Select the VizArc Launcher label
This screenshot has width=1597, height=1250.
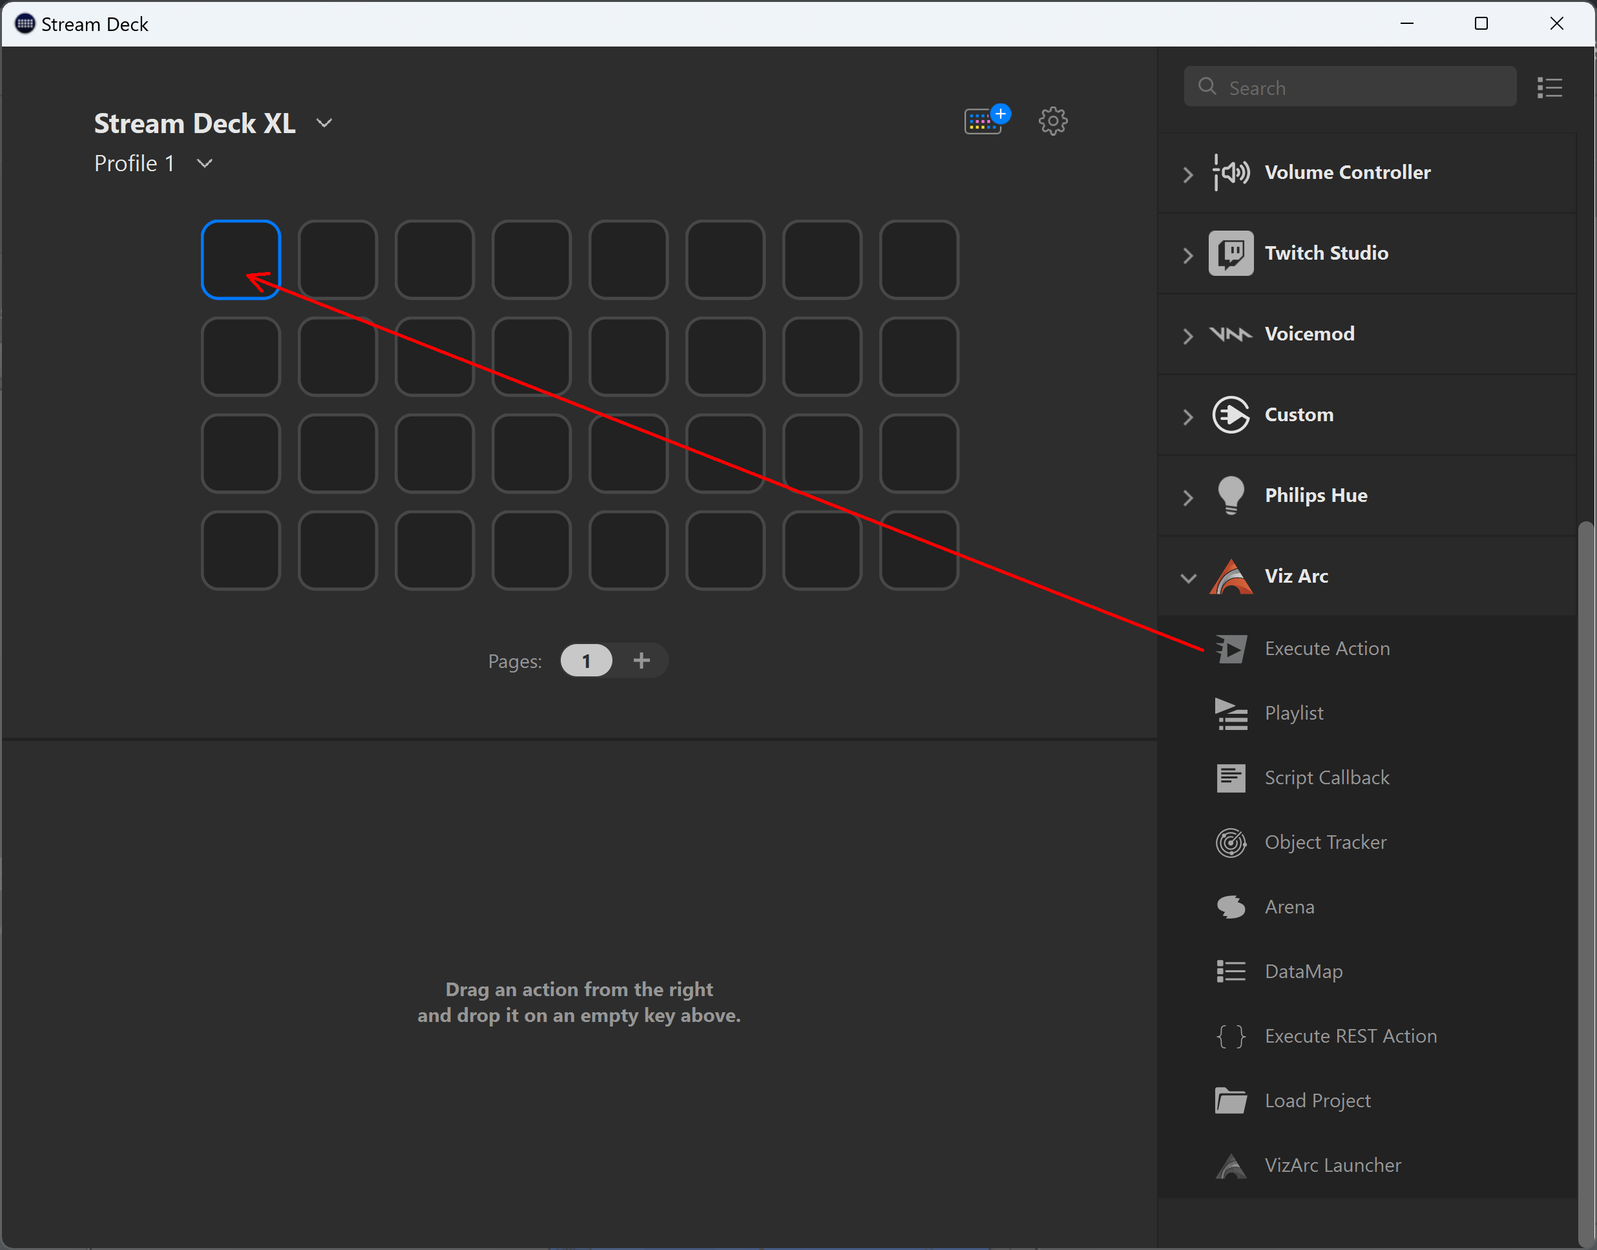1333,1166
